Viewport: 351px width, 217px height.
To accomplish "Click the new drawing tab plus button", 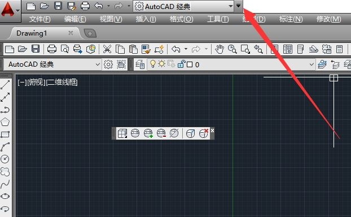I will click(x=90, y=34).
